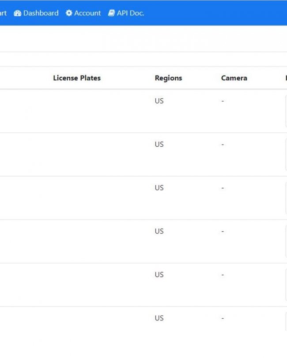
Task: Click the Camera dash in fifth row
Action: (x=223, y=275)
